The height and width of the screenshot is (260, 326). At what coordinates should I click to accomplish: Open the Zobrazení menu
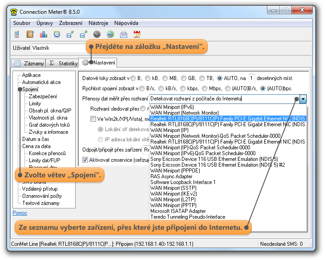tap(70, 23)
